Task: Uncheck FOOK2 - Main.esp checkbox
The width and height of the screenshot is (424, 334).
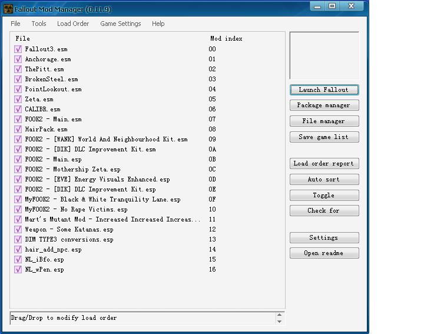Action: click(18, 159)
